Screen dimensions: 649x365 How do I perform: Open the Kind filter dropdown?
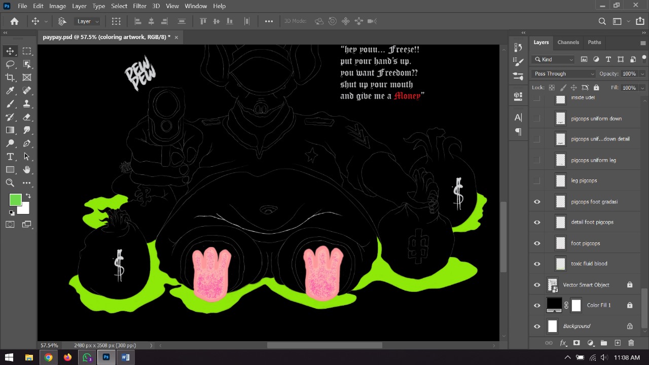tap(554, 59)
